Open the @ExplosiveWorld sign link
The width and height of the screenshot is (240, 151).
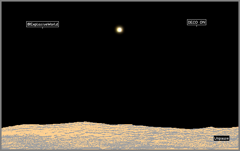43,24
